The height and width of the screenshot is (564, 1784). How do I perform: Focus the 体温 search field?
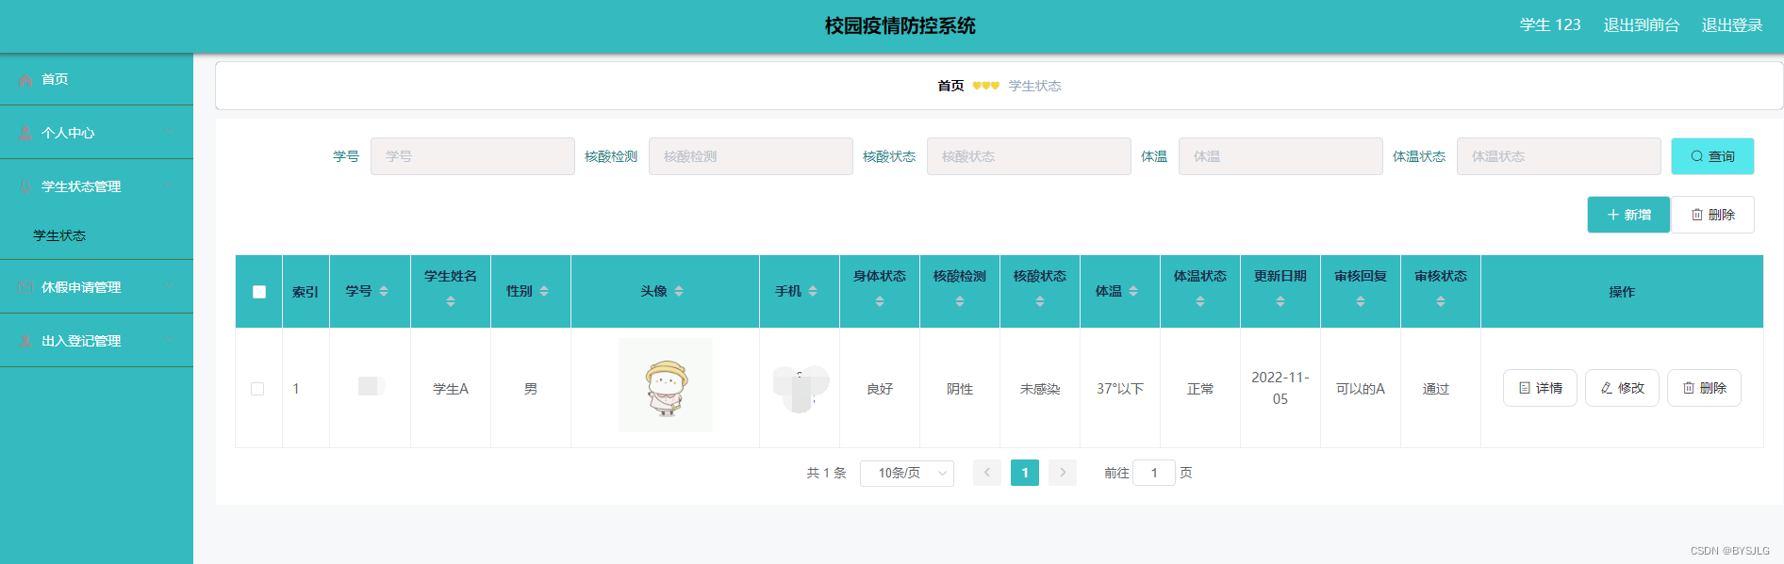(1280, 156)
